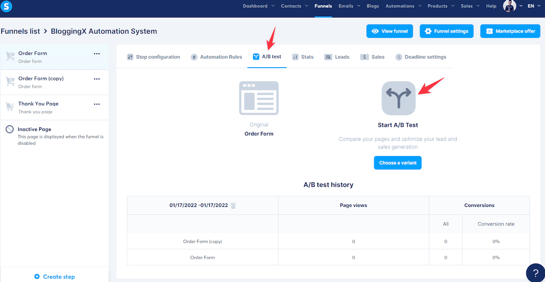The height and width of the screenshot is (282, 545).
Task: Switch to the Stats tab
Action: [303, 57]
